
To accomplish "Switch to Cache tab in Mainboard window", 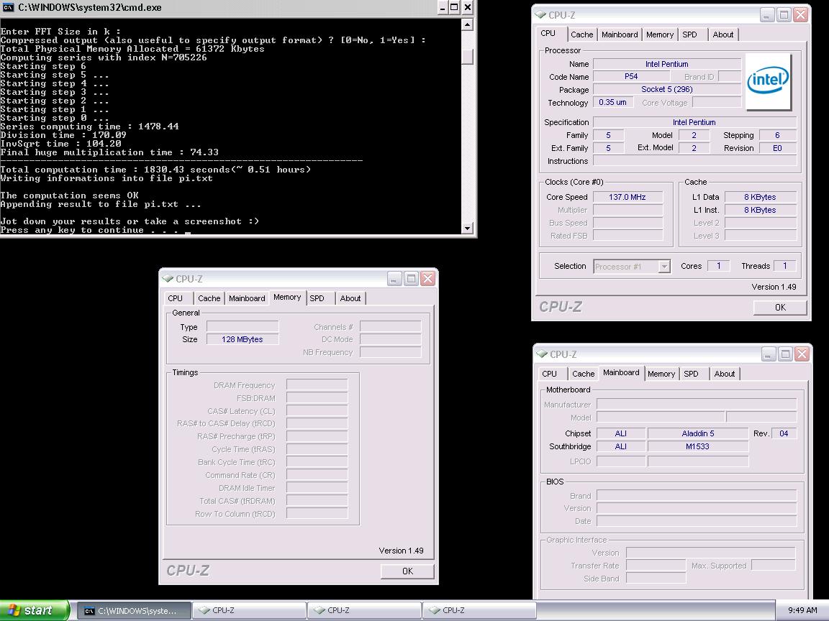I will tap(583, 374).
